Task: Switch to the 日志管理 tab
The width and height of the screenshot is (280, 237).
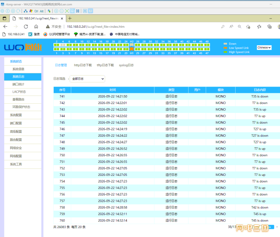Action: (x=61, y=65)
